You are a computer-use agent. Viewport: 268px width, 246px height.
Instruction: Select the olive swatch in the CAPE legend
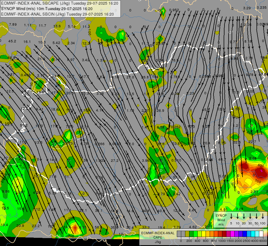[187, 234]
